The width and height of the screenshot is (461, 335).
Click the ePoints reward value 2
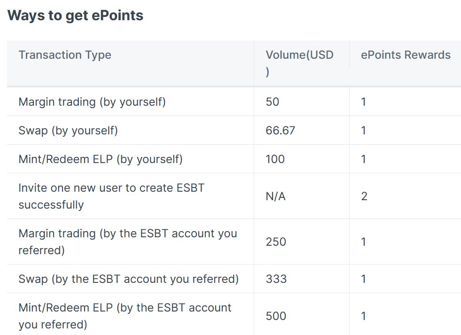(x=364, y=196)
